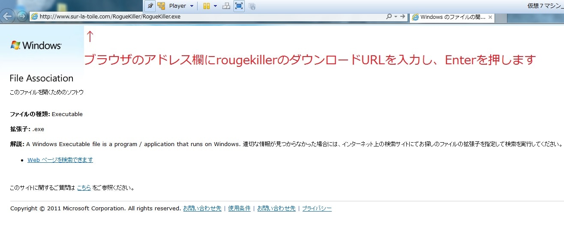Open the Player menu
Viewport: 564px width, 245px height.
(x=177, y=6)
